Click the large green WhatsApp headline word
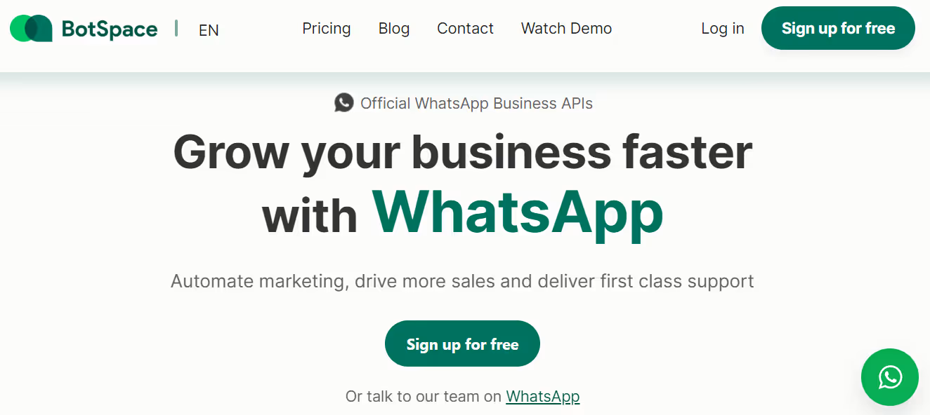 518,212
